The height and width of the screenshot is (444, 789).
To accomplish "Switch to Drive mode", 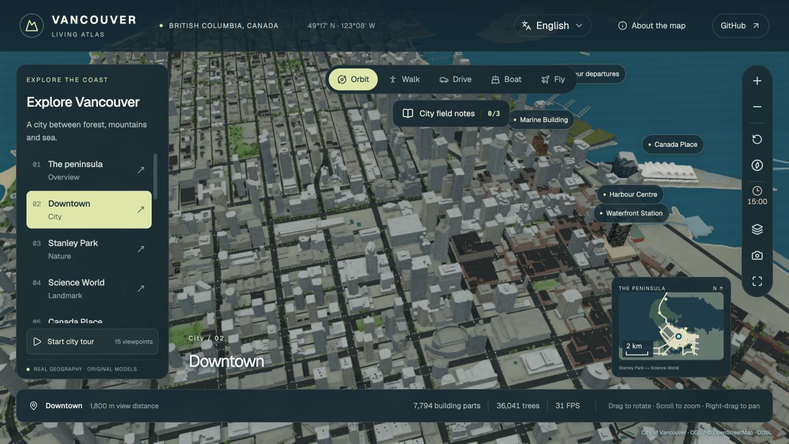I will (455, 80).
